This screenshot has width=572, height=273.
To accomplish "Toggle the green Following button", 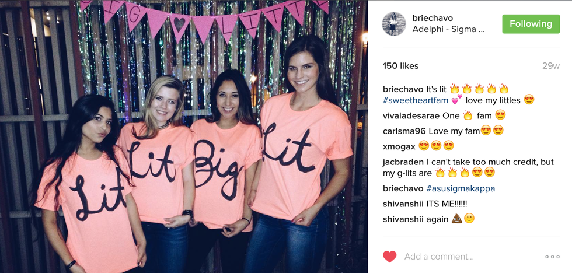I will tap(531, 24).
